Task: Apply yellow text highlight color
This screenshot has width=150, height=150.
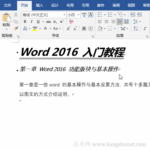Action: click(35, 28)
